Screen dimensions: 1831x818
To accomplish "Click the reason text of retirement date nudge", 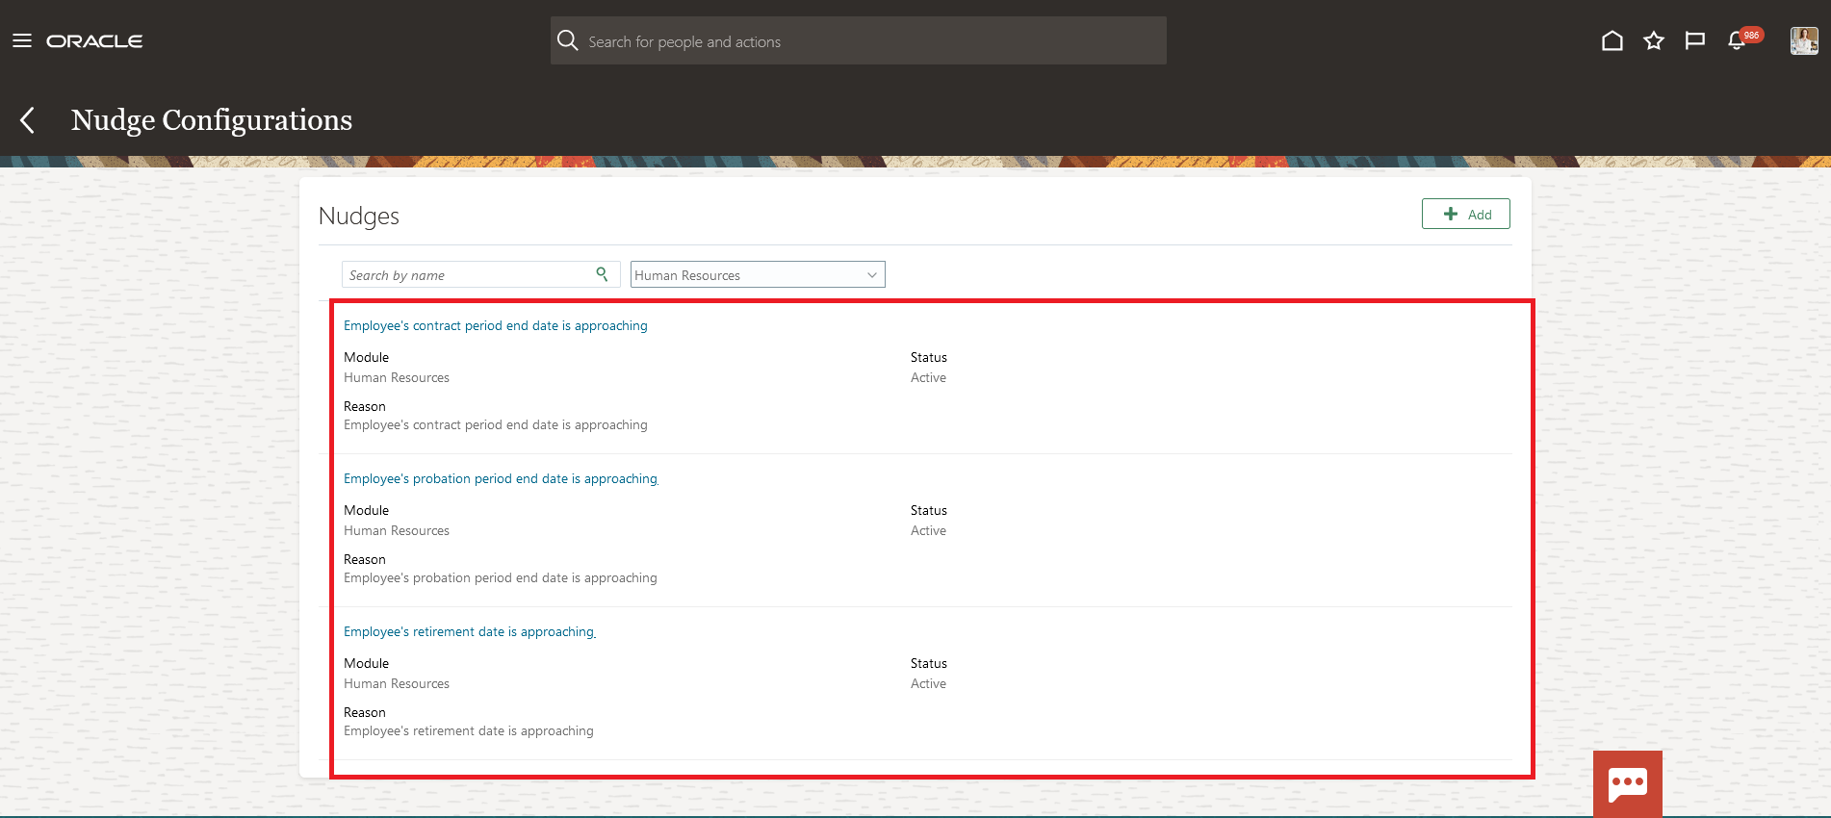I will pos(469,730).
